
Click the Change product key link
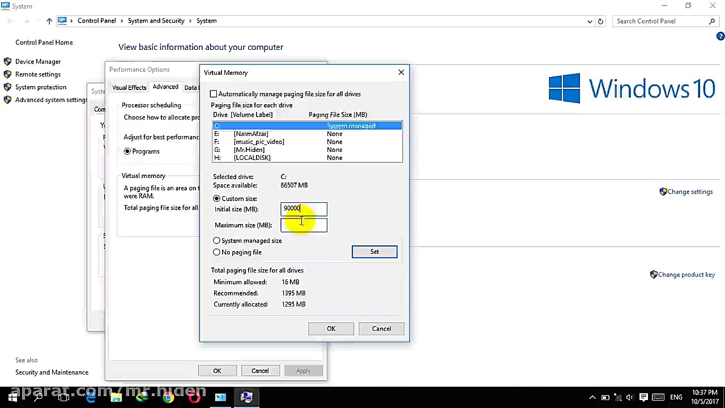point(686,275)
